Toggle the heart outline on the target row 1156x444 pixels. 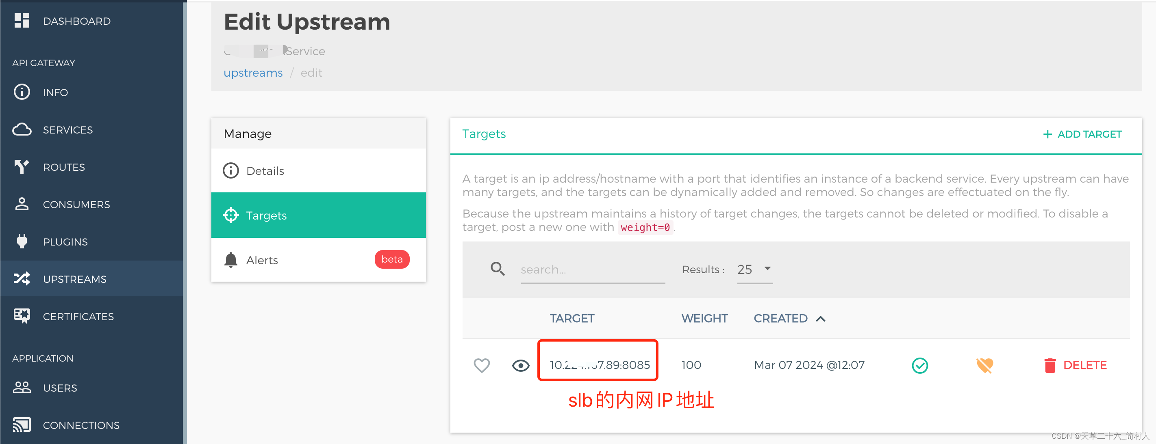click(x=482, y=365)
